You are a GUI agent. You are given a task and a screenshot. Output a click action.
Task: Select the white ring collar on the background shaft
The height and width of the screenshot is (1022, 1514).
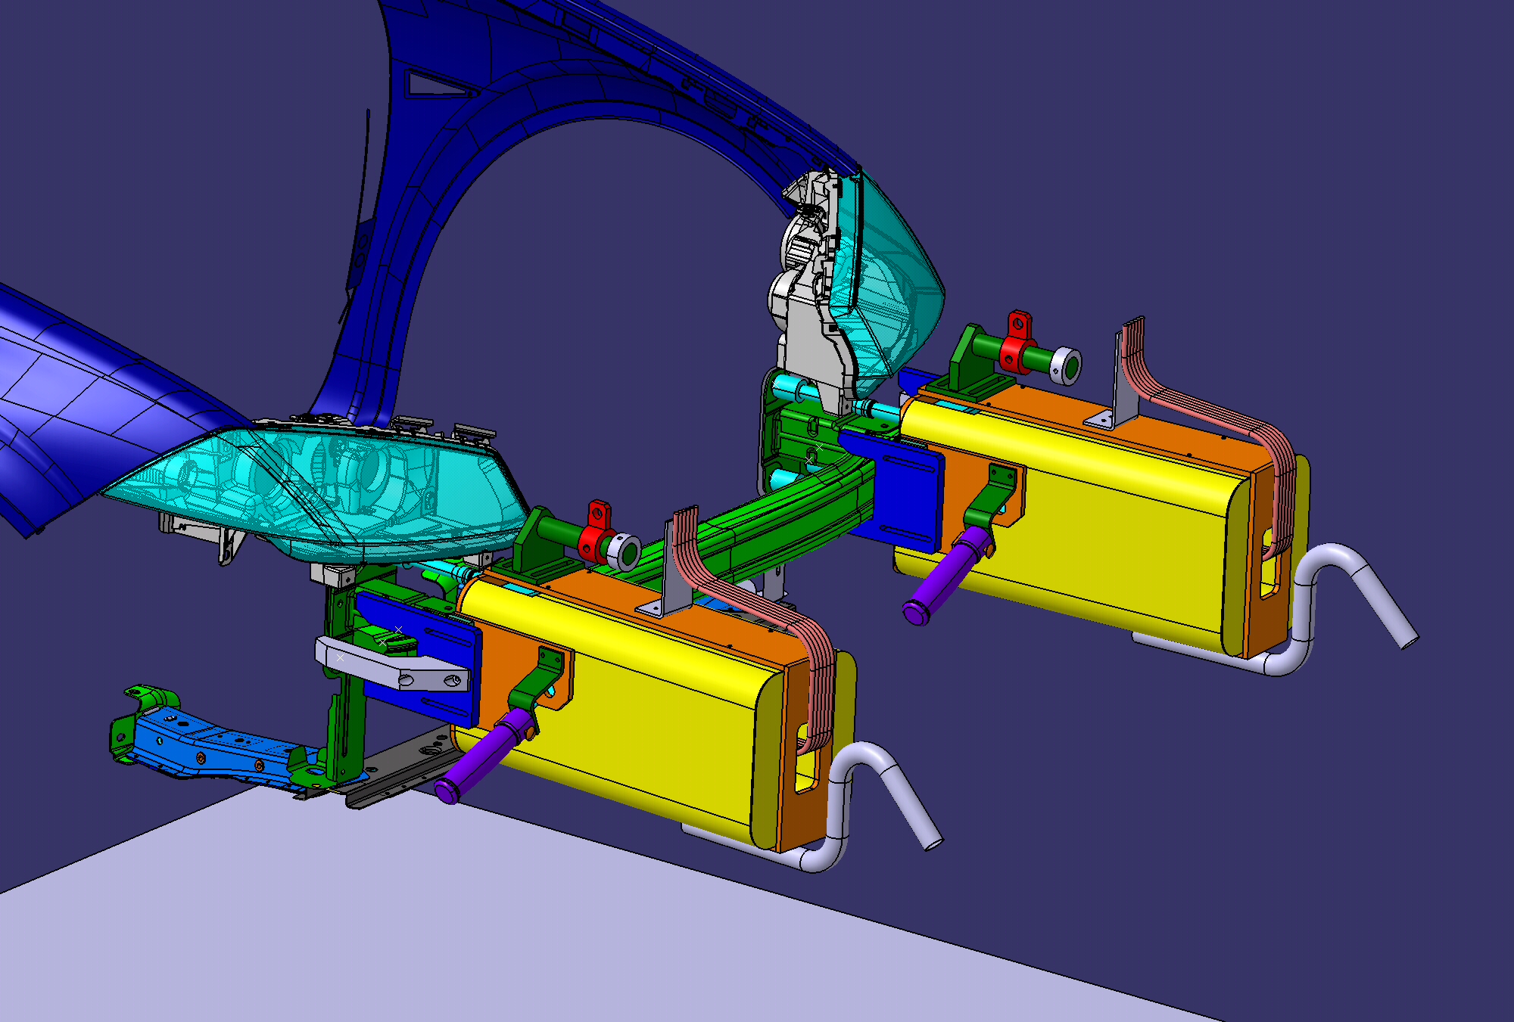1067,365
